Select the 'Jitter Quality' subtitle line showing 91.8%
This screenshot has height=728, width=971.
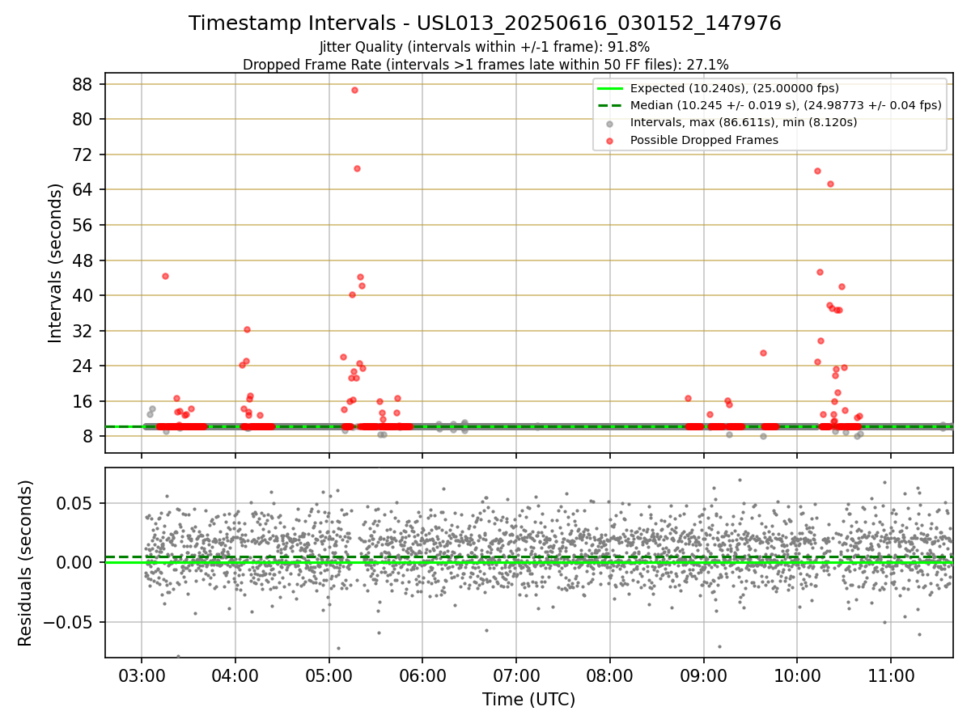[485, 47]
